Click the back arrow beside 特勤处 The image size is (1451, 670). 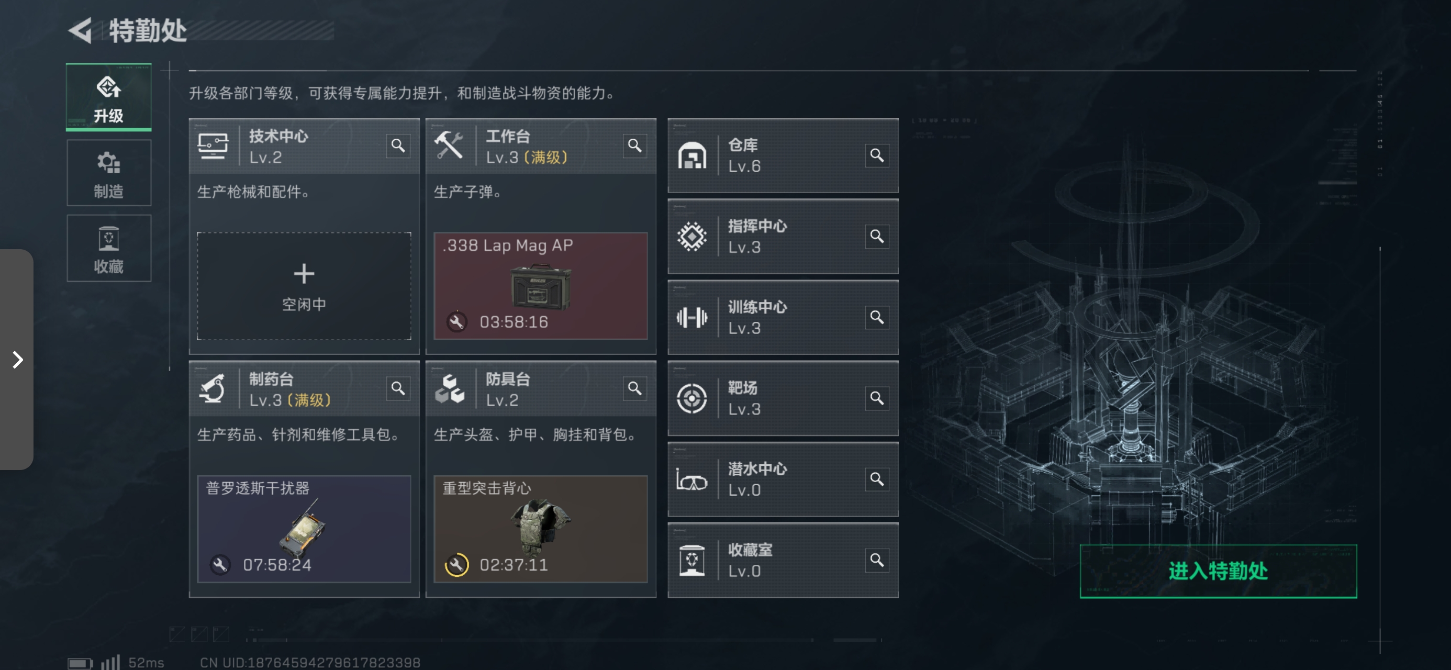click(80, 30)
